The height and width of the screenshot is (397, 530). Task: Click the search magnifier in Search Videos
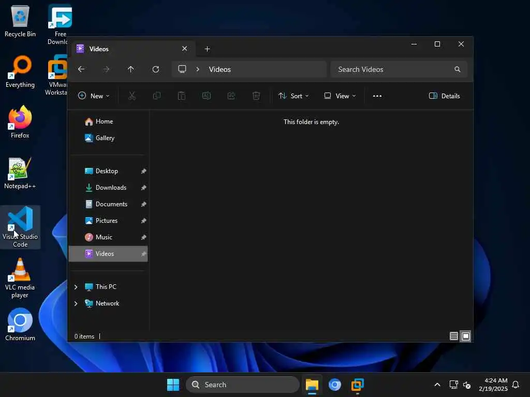(458, 69)
